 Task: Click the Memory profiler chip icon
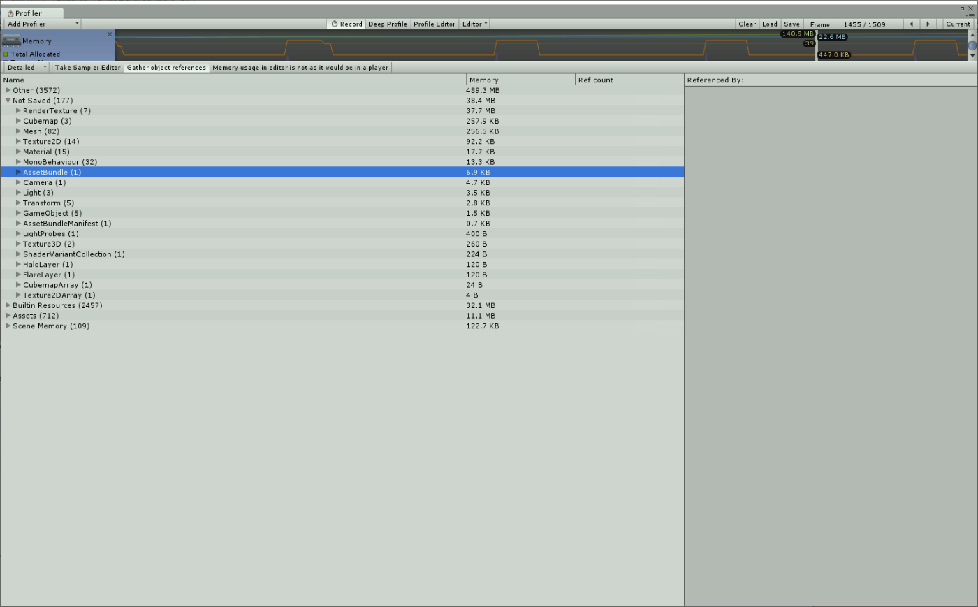(x=11, y=41)
